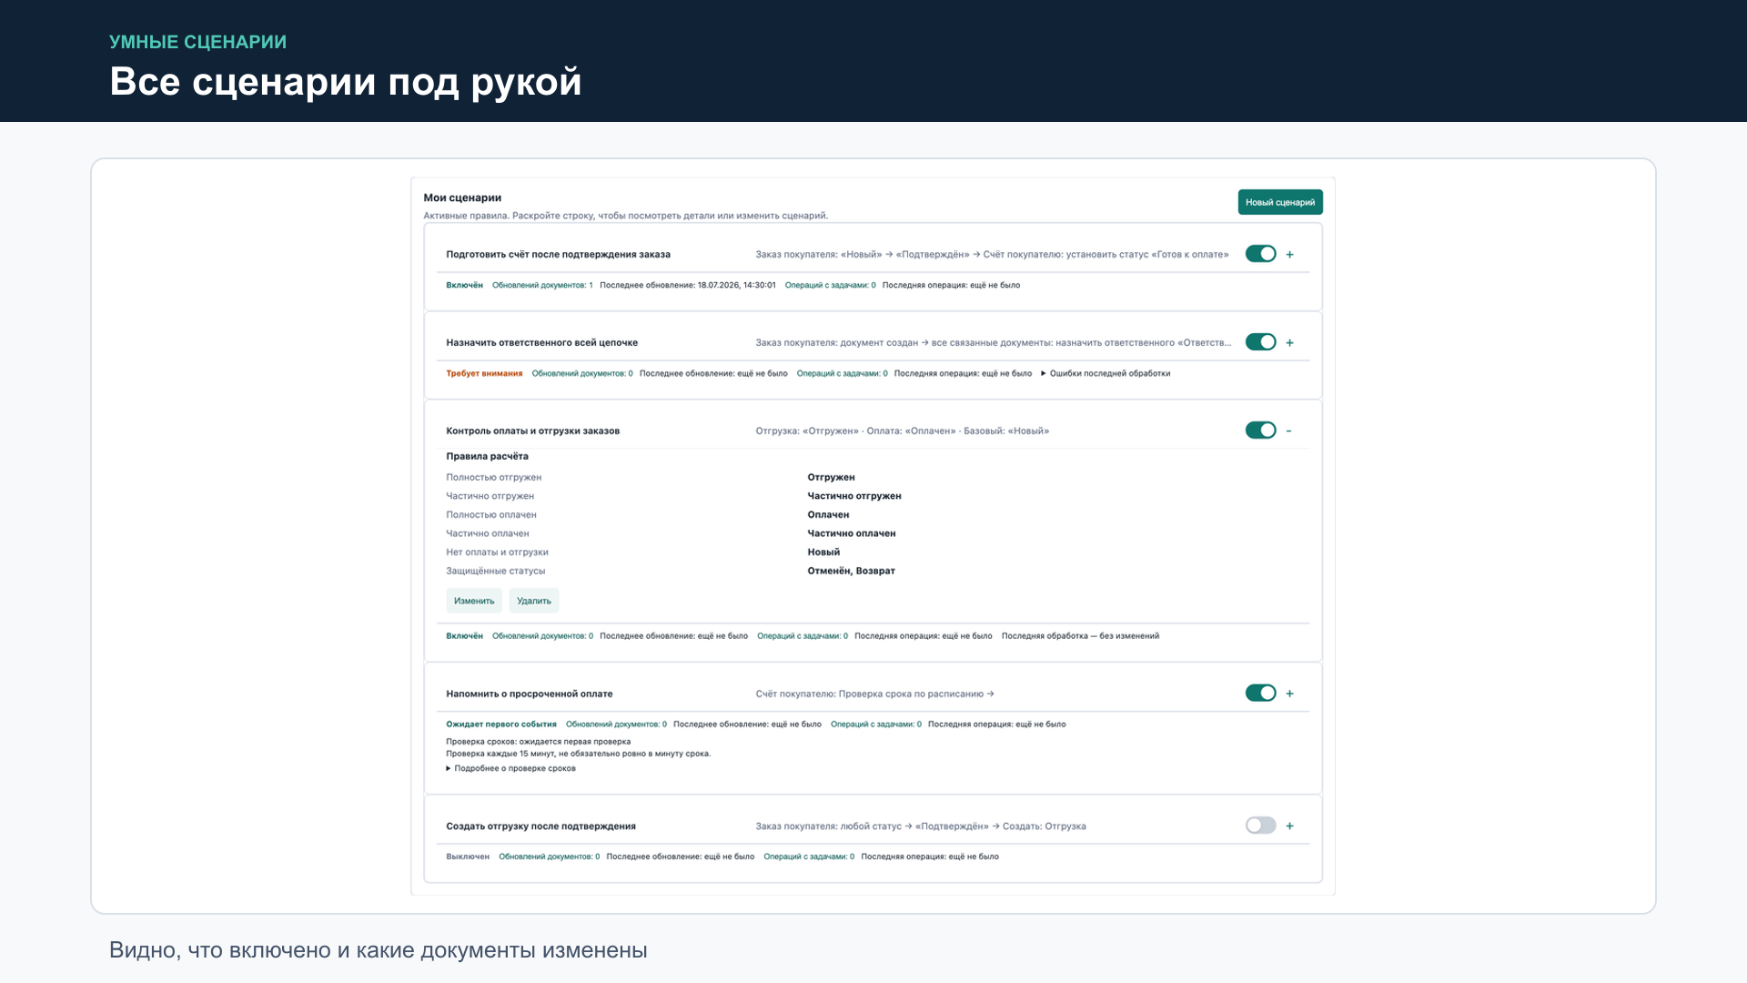
Task: Expand the «Напомнить о просроченной оплате» row plus
Action: (x=1289, y=694)
